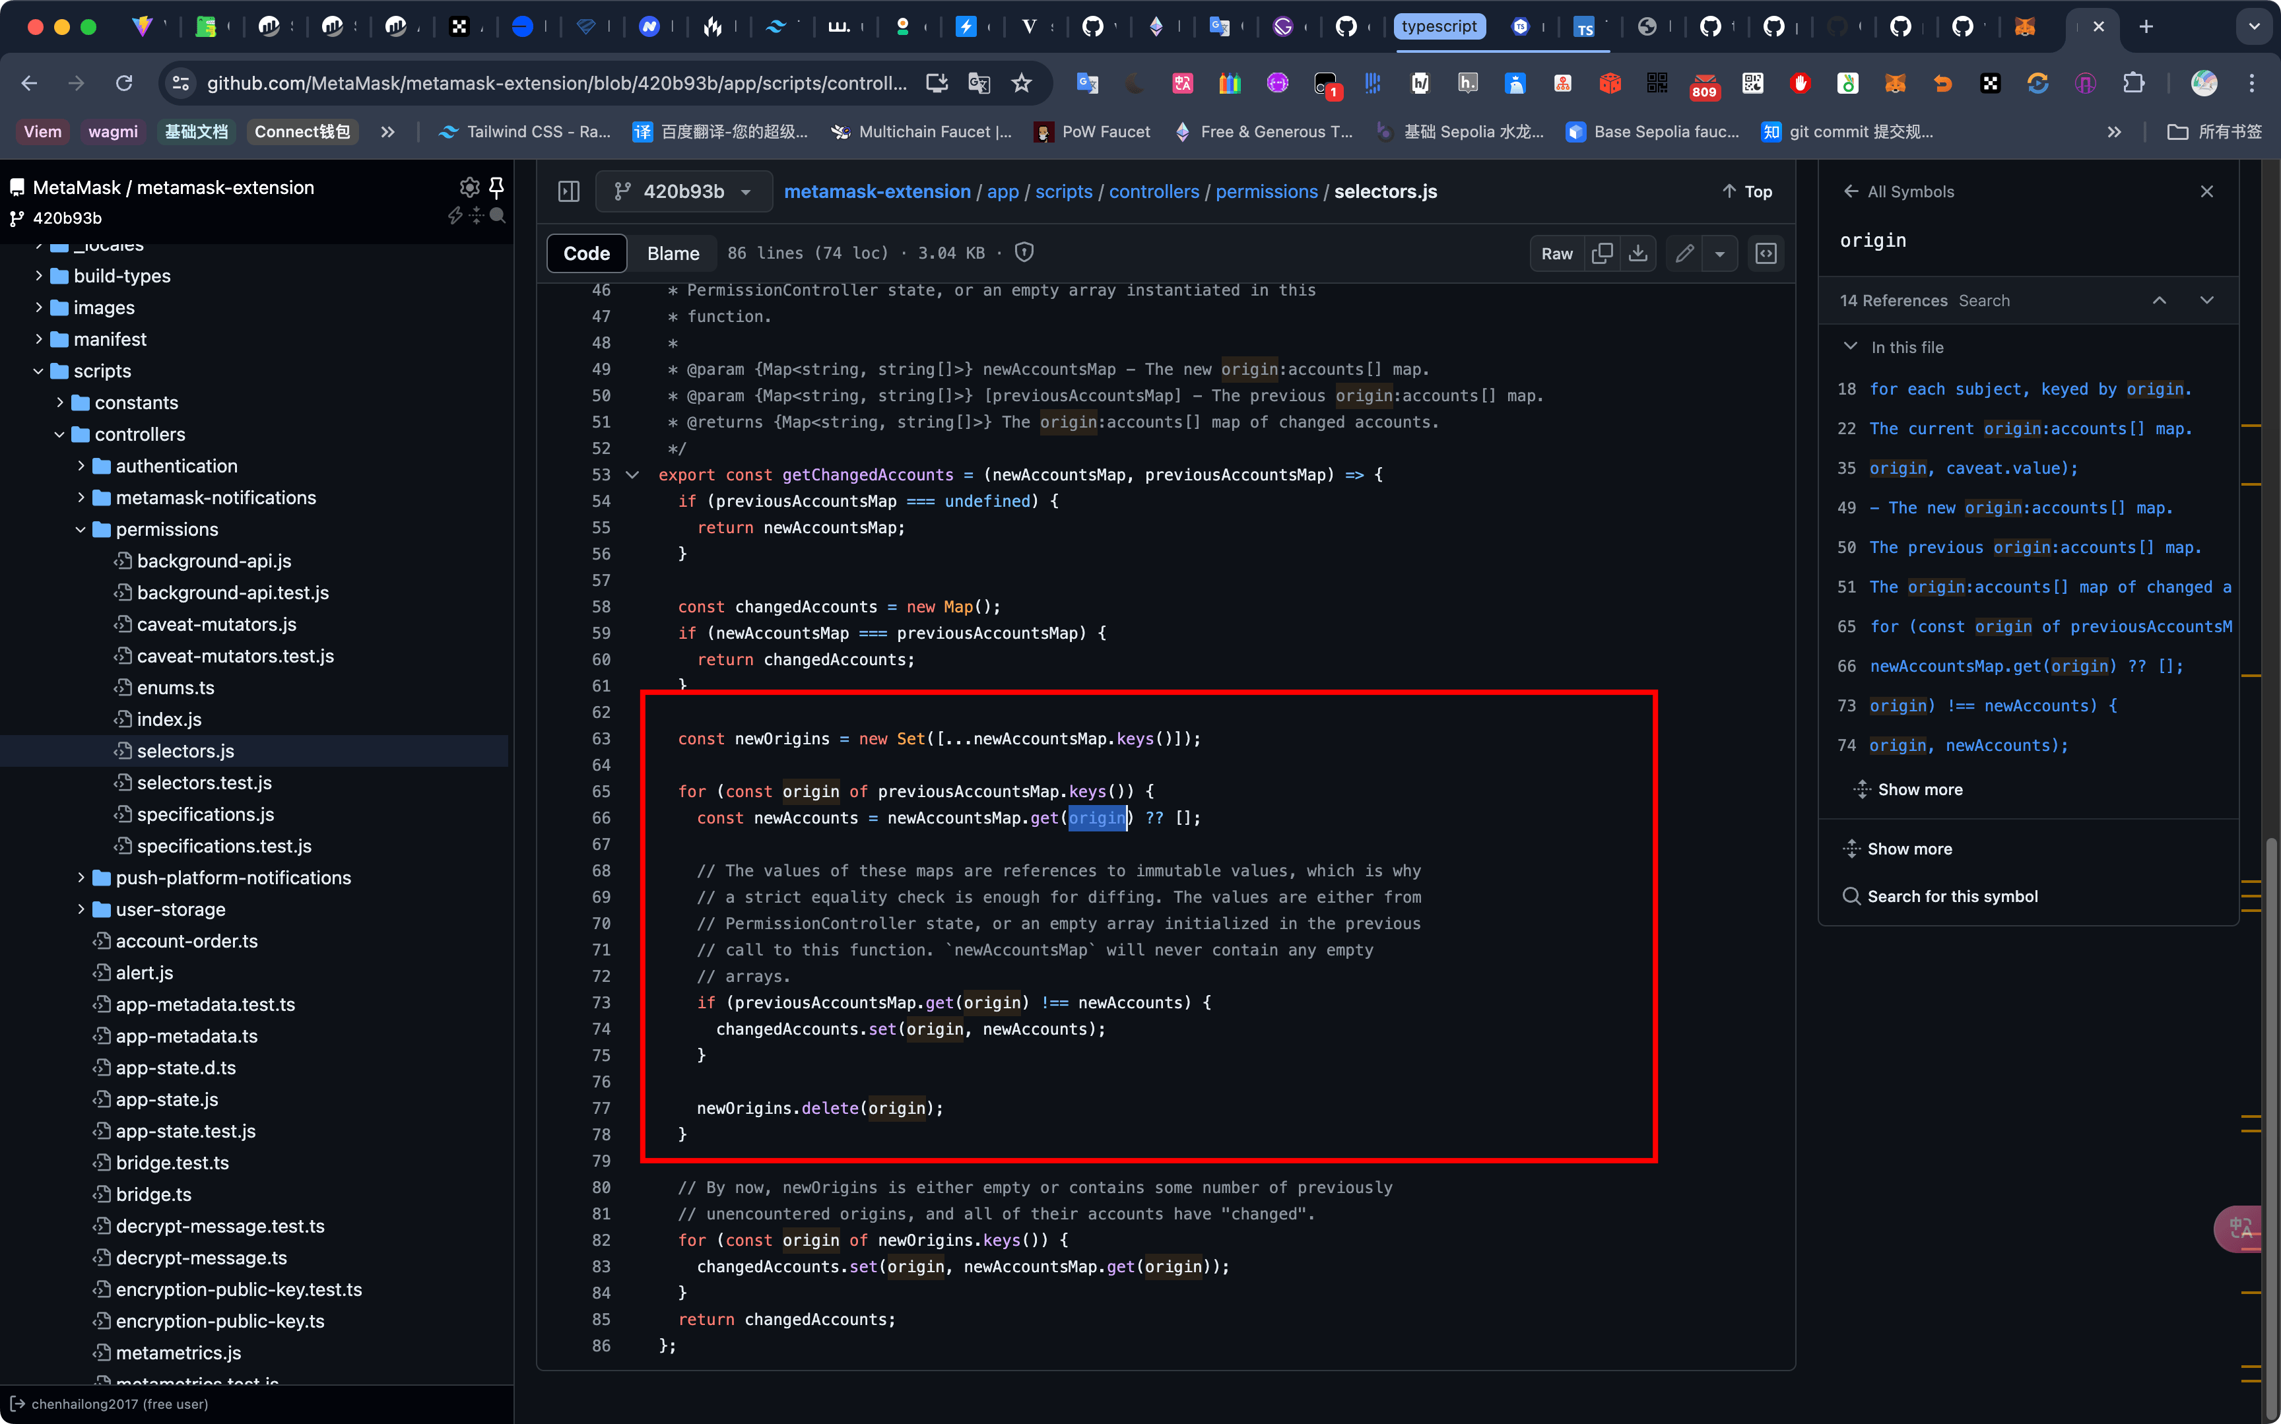Jump to Top of file
Screen dimensions: 2281x1424
coord(1747,191)
